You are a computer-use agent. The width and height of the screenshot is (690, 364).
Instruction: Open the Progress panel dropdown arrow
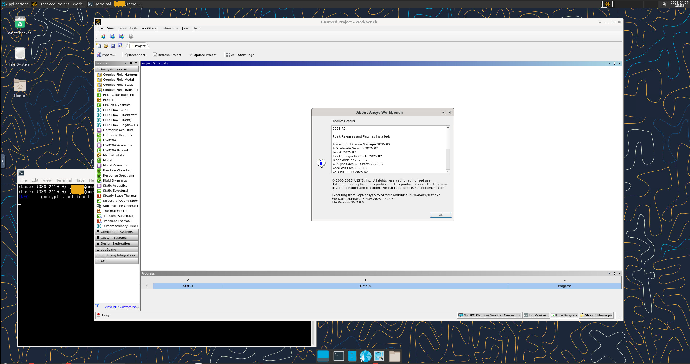[609, 273]
